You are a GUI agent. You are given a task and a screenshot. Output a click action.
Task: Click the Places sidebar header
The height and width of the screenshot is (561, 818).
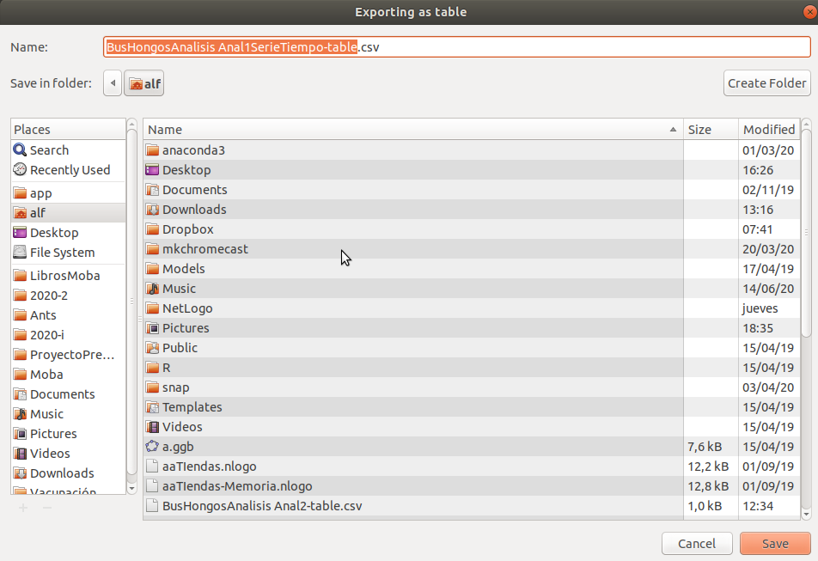[69, 130]
